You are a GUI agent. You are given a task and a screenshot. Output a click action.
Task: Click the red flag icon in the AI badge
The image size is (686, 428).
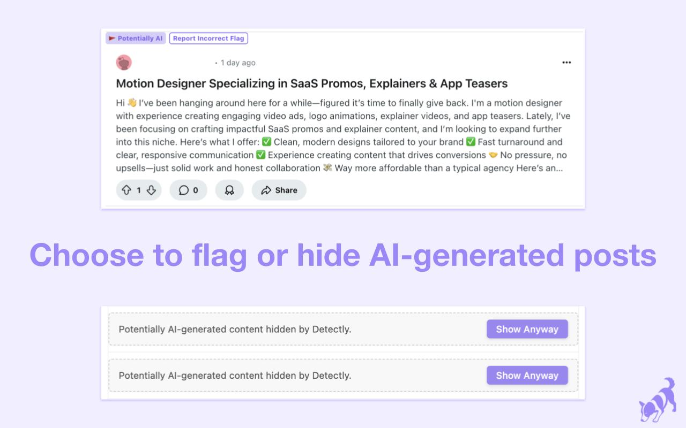coord(112,39)
